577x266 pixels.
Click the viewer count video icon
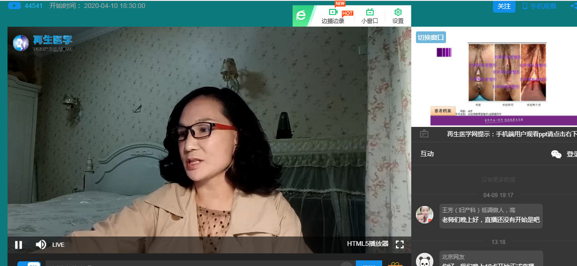point(15,6)
